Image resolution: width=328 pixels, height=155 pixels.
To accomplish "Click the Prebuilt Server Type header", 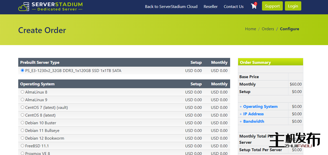I will [40, 63].
